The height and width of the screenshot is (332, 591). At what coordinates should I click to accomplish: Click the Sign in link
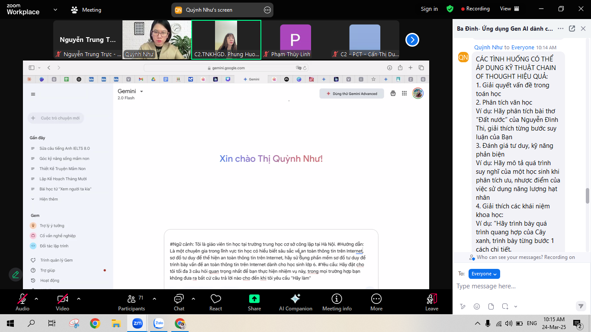click(429, 9)
